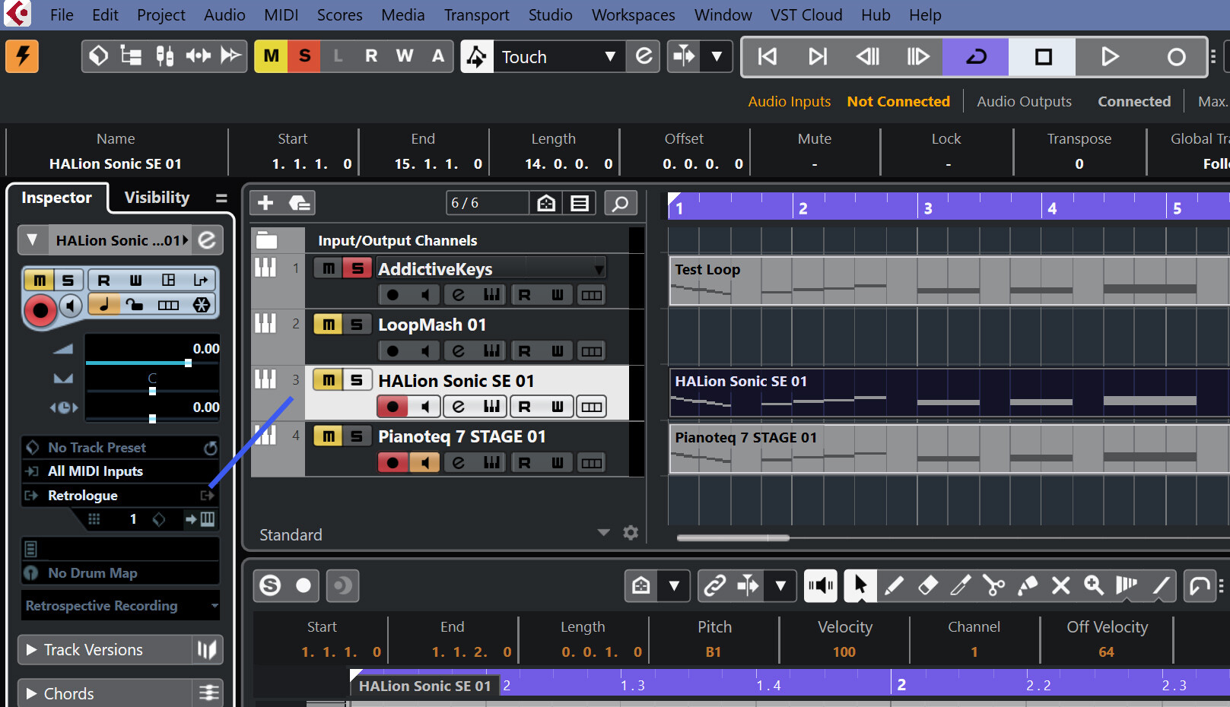
Task: Select the Line tool in editor
Action: pos(1161,585)
